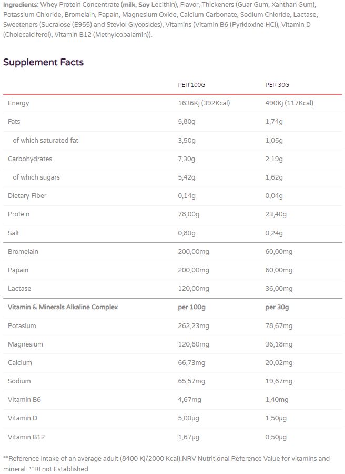Image resolution: width=345 pixels, height=474 pixels.
Task: Click the Bromelain row label
Action: pos(23,252)
